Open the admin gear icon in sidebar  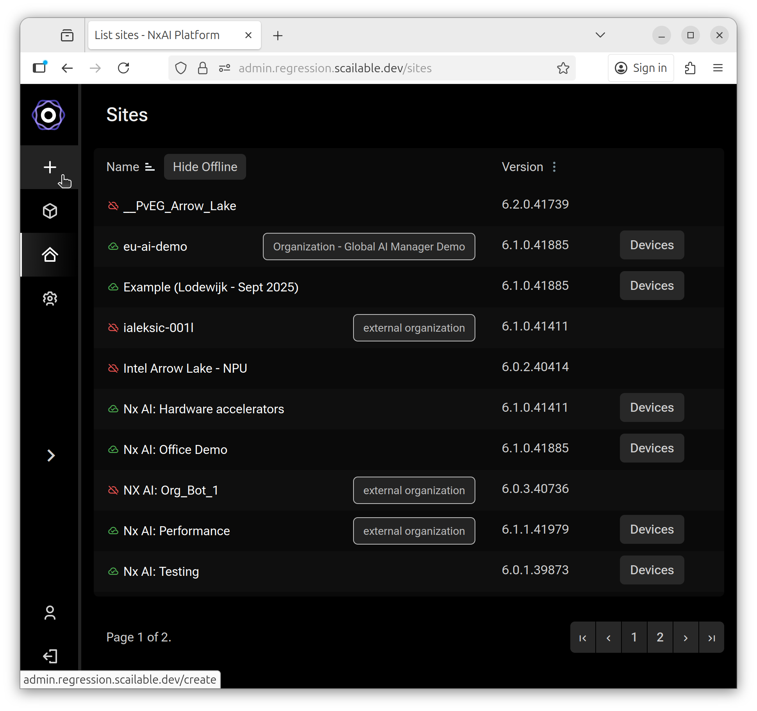coord(50,298)
